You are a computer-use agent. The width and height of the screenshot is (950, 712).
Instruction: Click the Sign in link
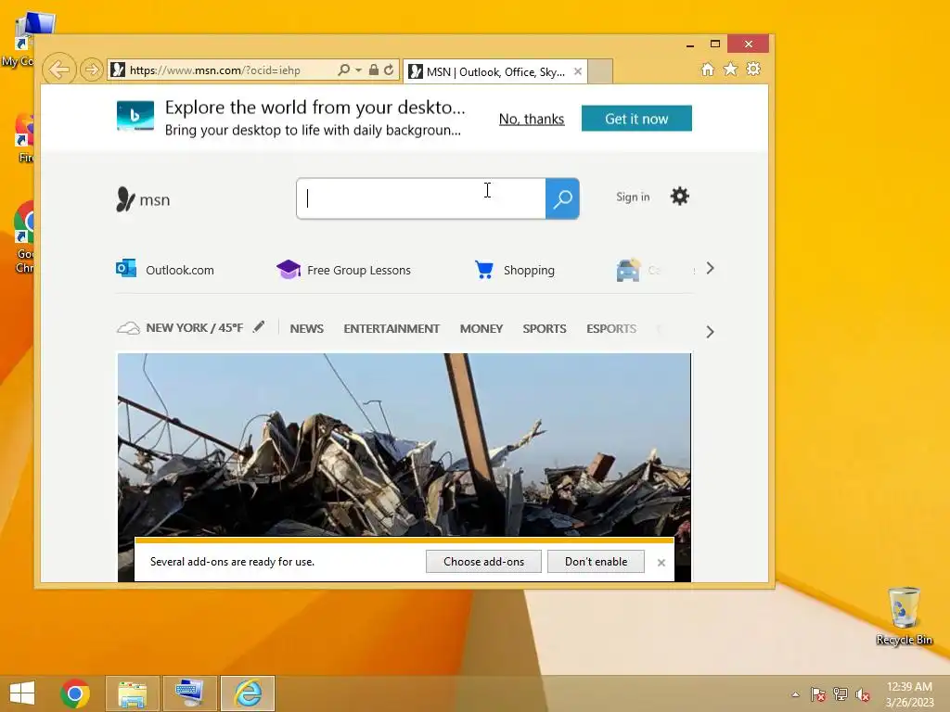pos(633,197)
